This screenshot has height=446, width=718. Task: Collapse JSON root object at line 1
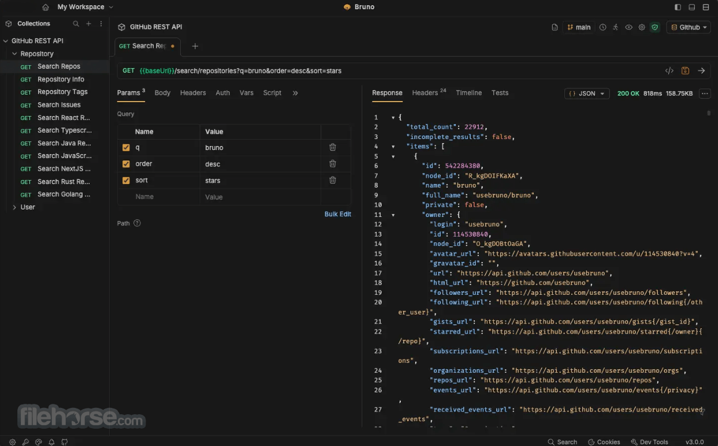coord(393,118)
